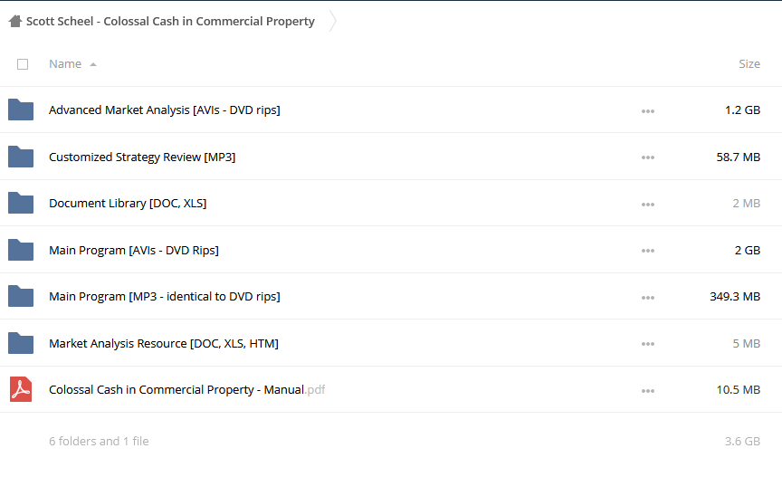
Task: Open more options for Customized Strategy Review
Action: (x=648, y=157)
